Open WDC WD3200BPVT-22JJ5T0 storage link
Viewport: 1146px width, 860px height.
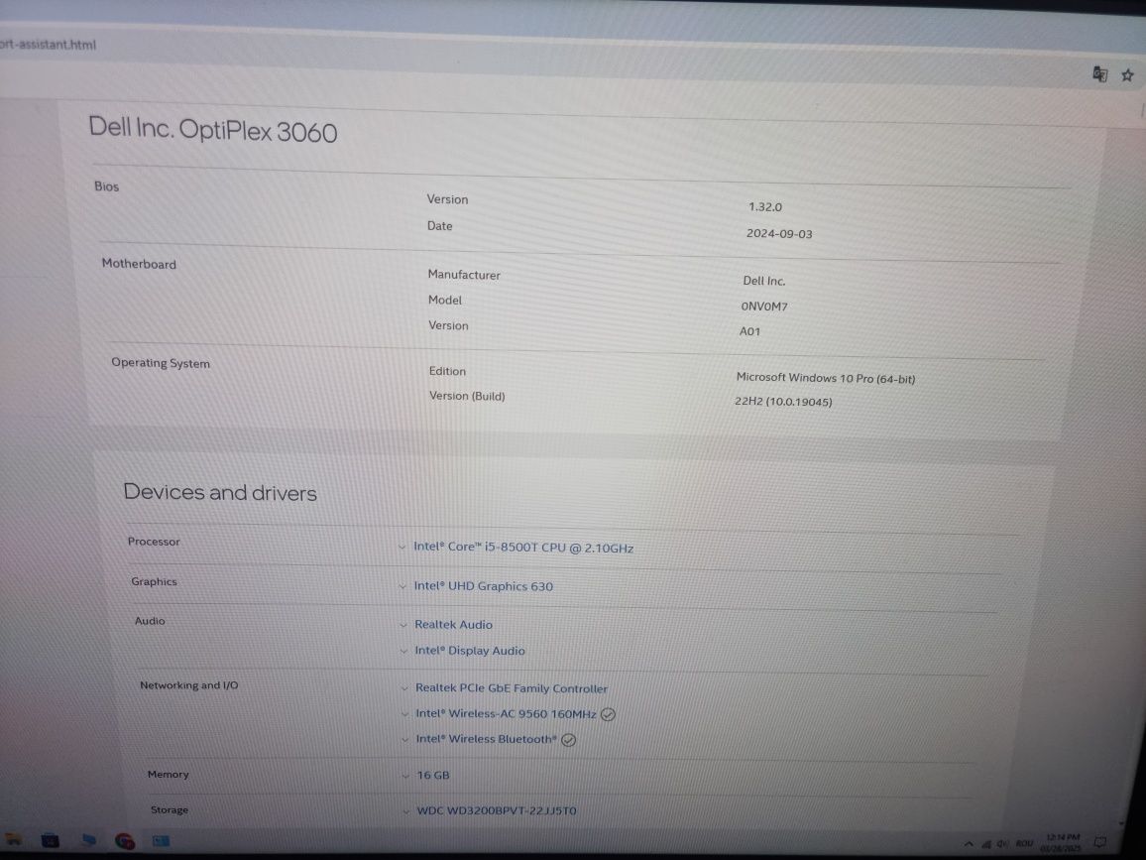(x=497, y=811)
